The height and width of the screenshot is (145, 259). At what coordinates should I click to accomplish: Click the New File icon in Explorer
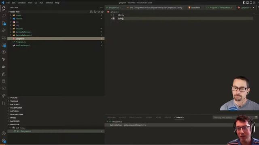click(91, 12)
